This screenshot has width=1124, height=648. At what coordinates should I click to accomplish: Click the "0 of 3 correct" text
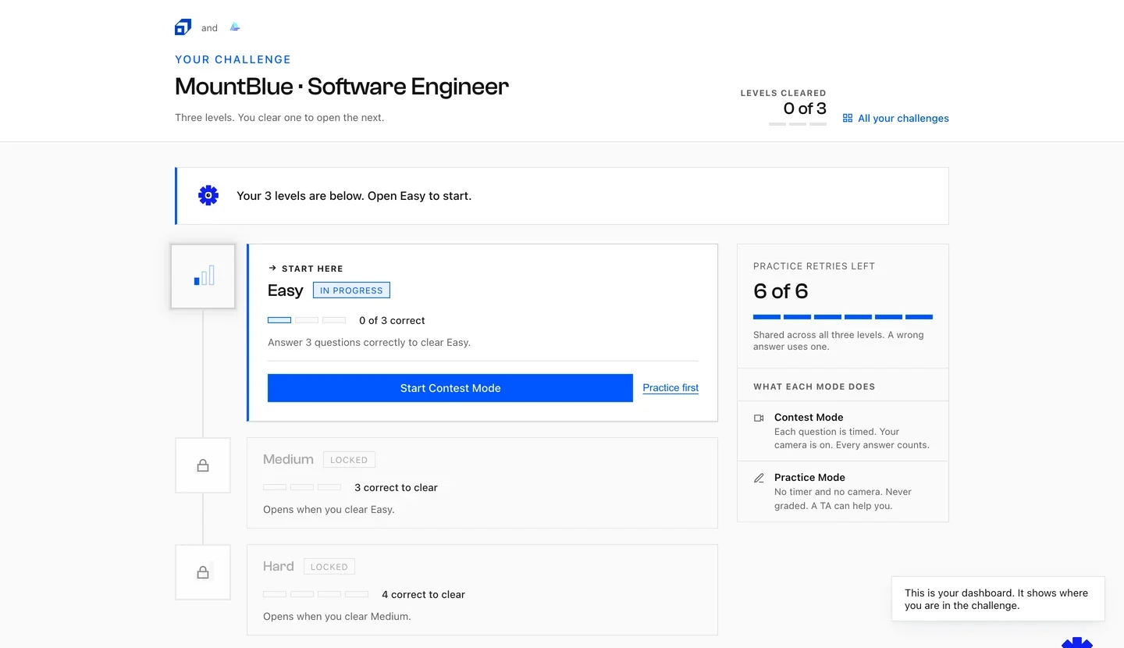tap(392, 320)
